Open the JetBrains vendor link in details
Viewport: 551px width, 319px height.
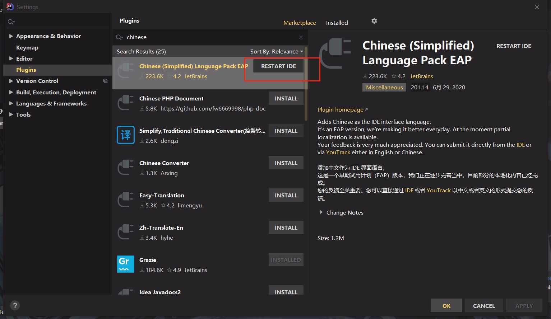click(x=422, y=76)
